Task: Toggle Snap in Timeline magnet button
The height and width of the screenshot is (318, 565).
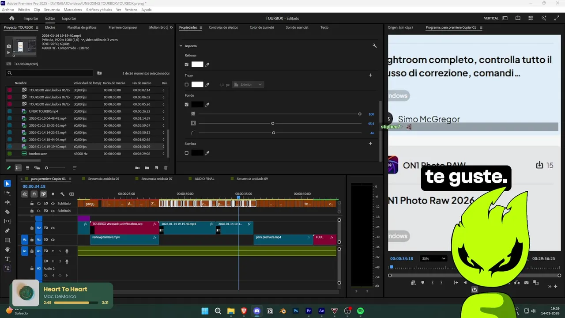Action: point(34,194)
